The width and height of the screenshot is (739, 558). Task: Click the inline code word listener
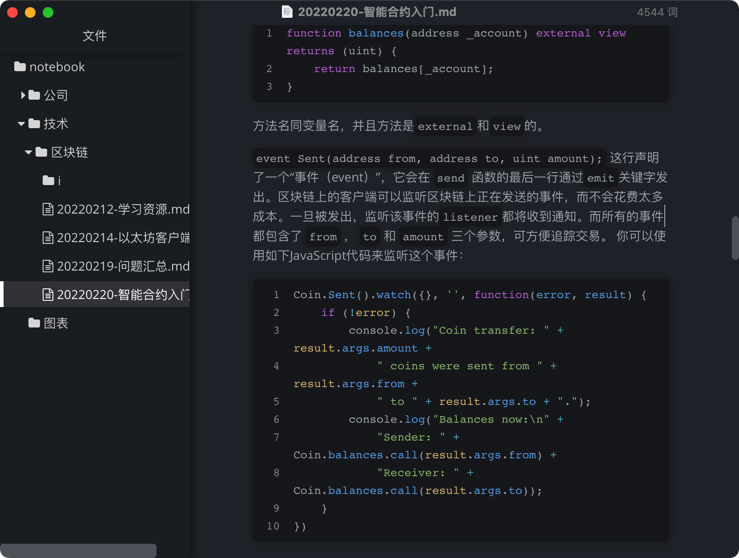coord(470,217)
